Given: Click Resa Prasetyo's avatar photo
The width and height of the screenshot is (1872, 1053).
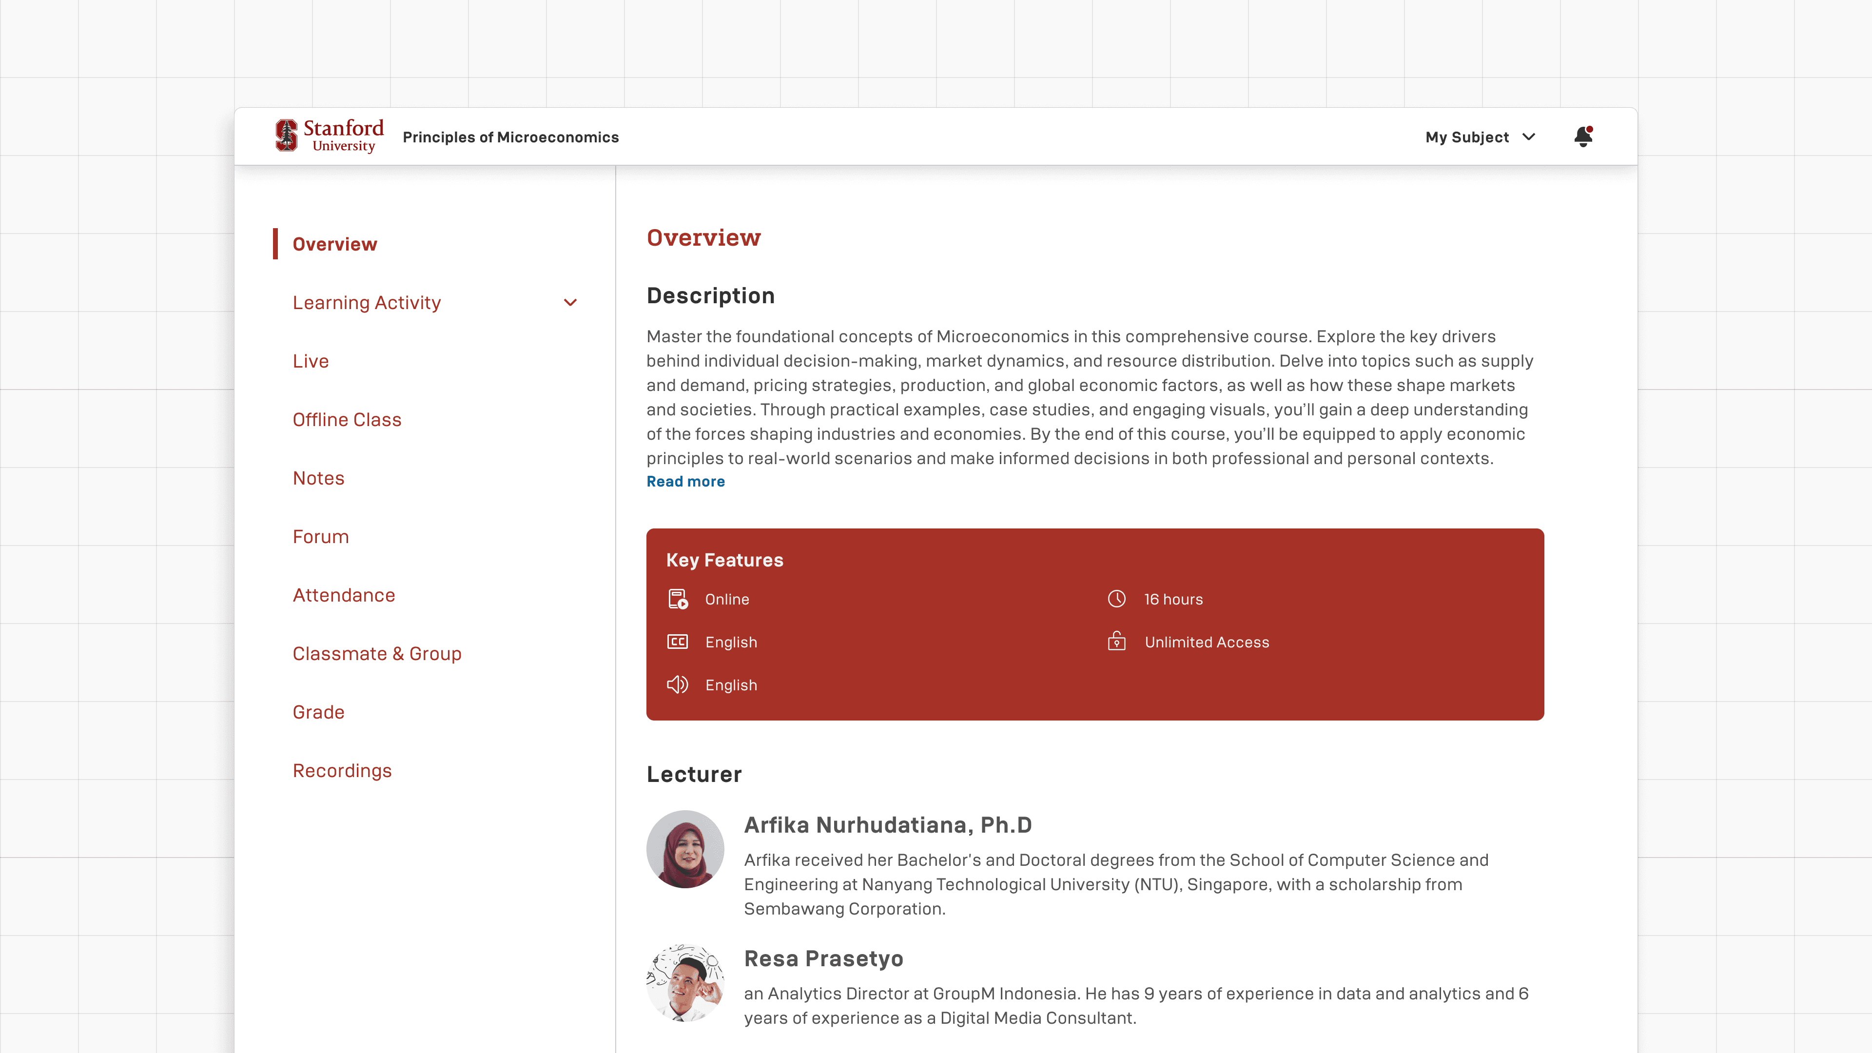Looking at the screenshot, I should click(x=684, y=982).
